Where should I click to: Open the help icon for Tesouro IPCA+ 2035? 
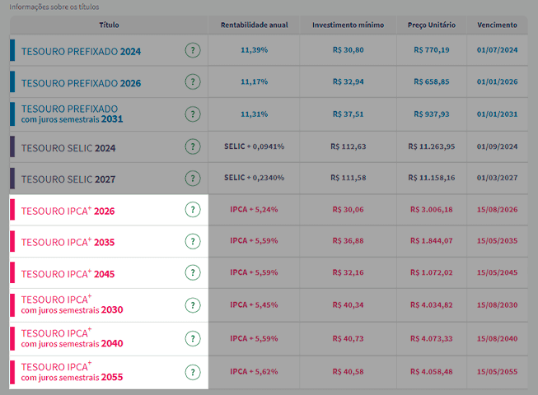(x=193, y=241)
